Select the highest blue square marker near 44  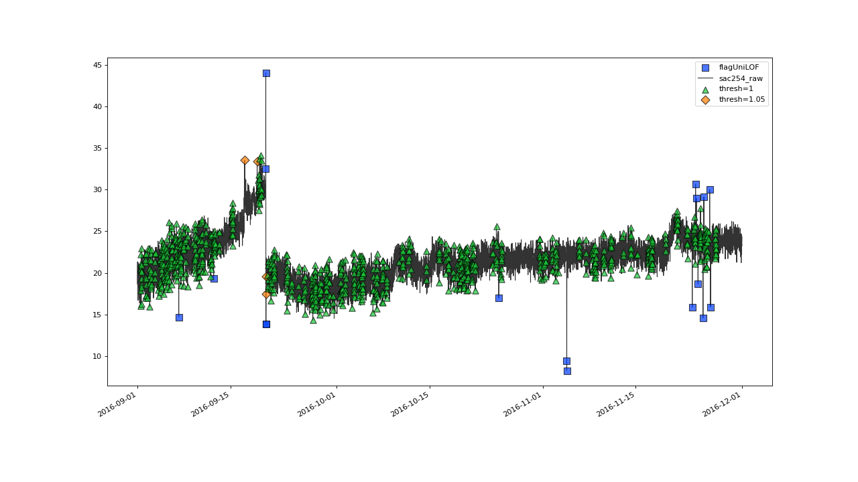tap(266, 73)
